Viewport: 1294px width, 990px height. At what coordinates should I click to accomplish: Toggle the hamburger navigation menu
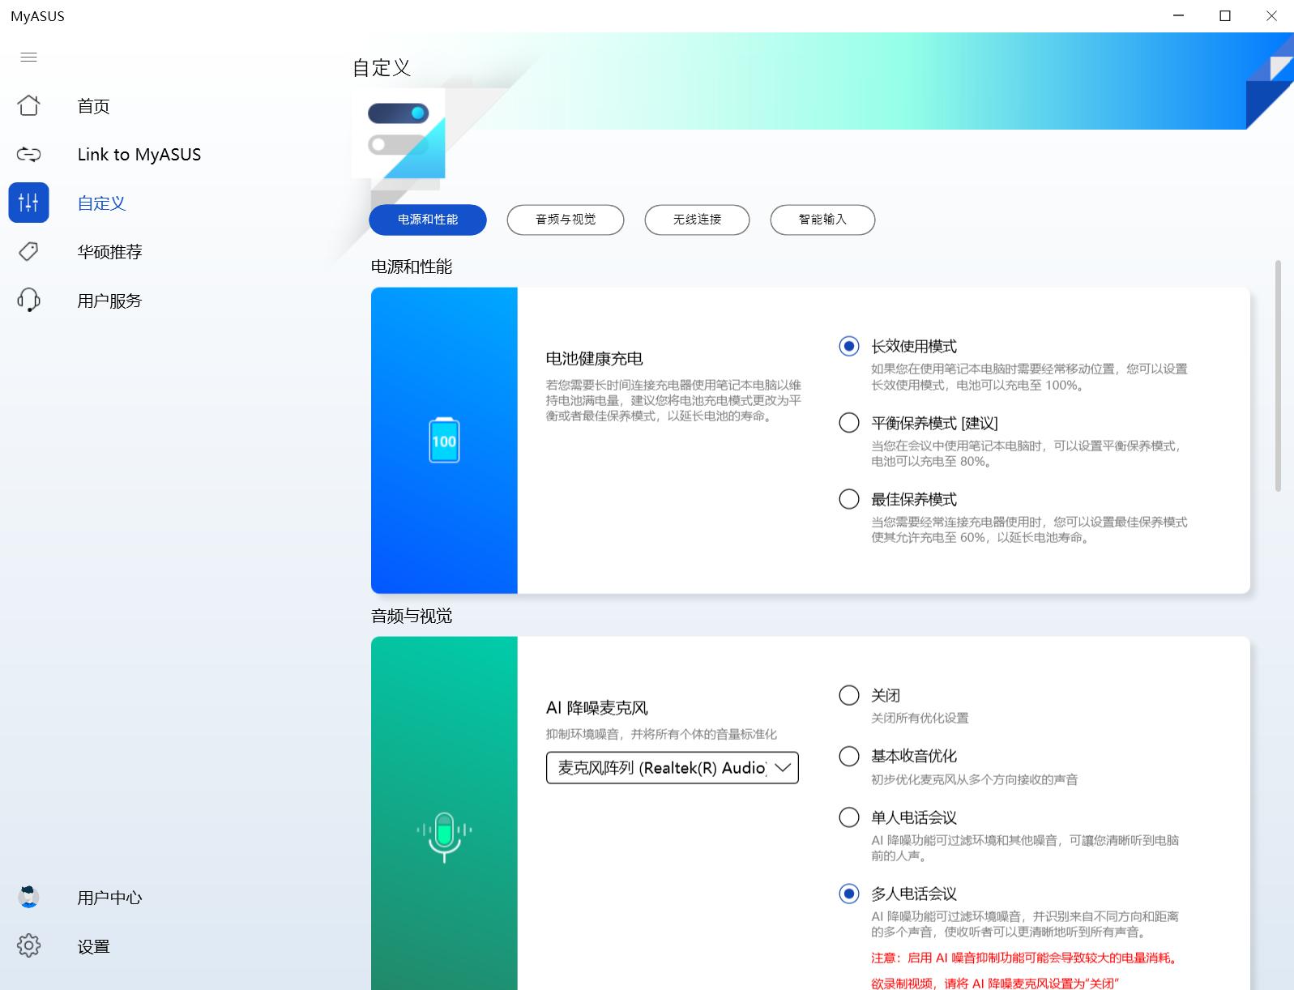(x=28, y=57)
